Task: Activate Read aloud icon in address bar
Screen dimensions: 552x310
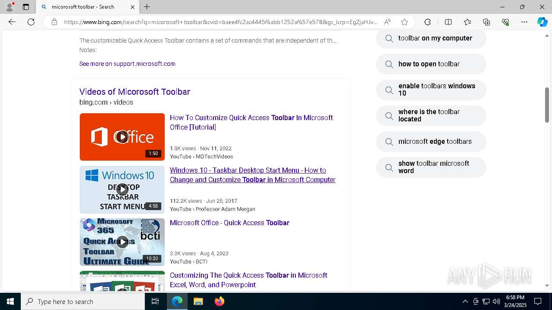Action: coord(387,22)
